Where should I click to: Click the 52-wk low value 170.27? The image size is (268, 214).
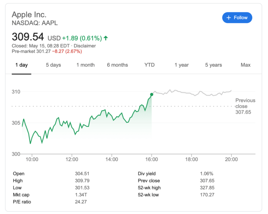pyautogui.click(x=207, y=195)
